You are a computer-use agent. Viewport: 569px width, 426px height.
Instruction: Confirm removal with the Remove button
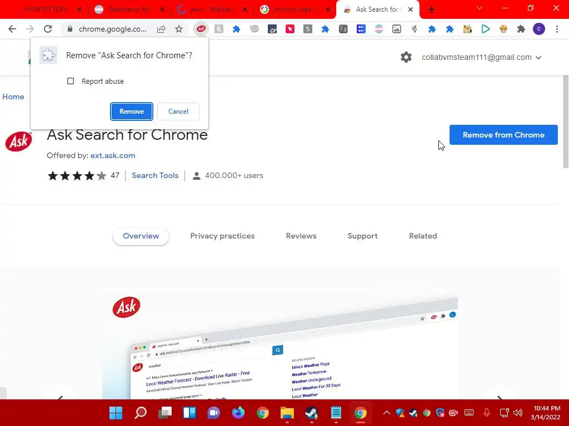(x=132, y=111)
